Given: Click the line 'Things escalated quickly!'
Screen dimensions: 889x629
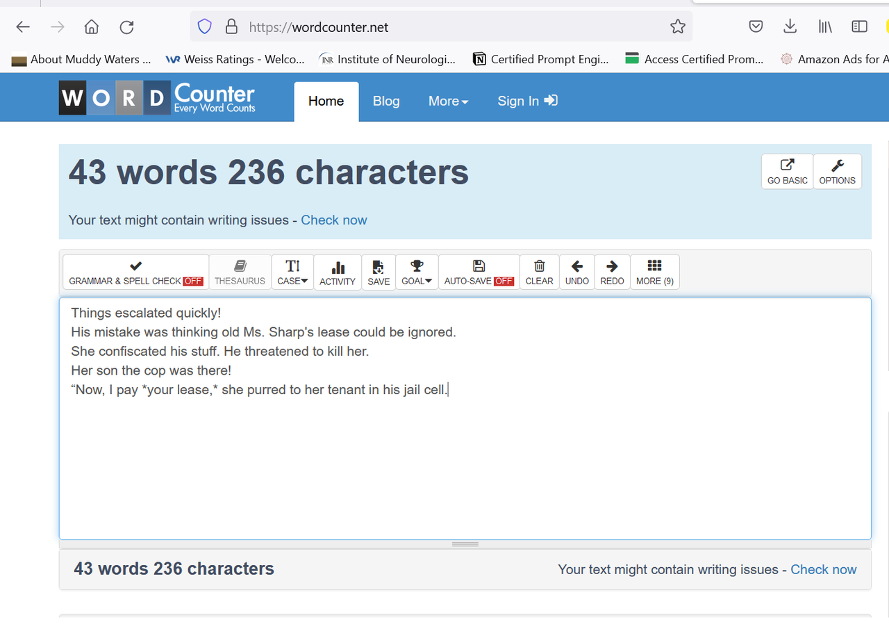Looking at the screenshot, I should (146, 313).
